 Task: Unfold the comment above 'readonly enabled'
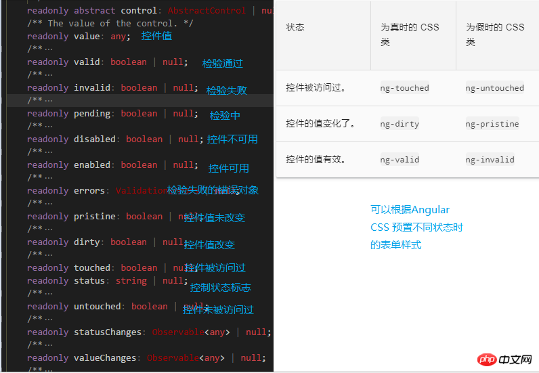49,152
